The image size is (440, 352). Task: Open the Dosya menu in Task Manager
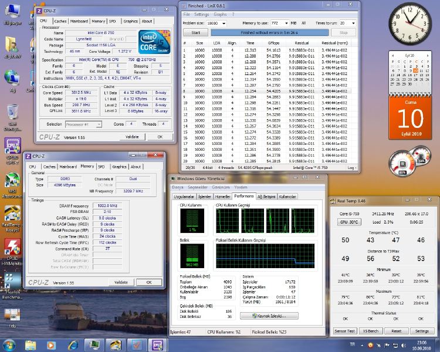pos(178,187)
